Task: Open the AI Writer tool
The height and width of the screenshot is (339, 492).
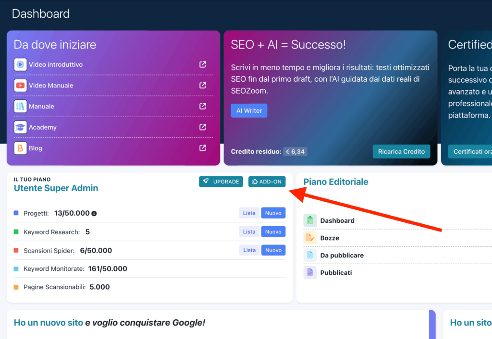Action: (249, 110)
